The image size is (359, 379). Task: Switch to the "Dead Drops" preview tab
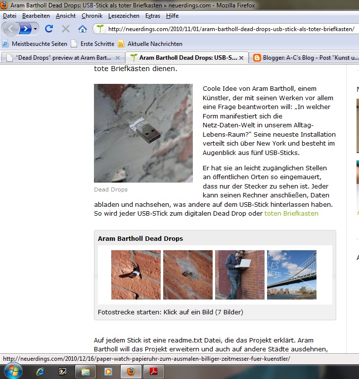[x=63, y=58]
